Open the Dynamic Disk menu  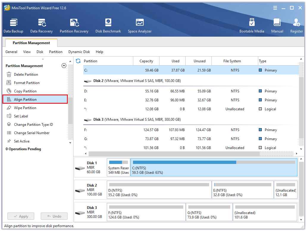[x=79, y=52]
